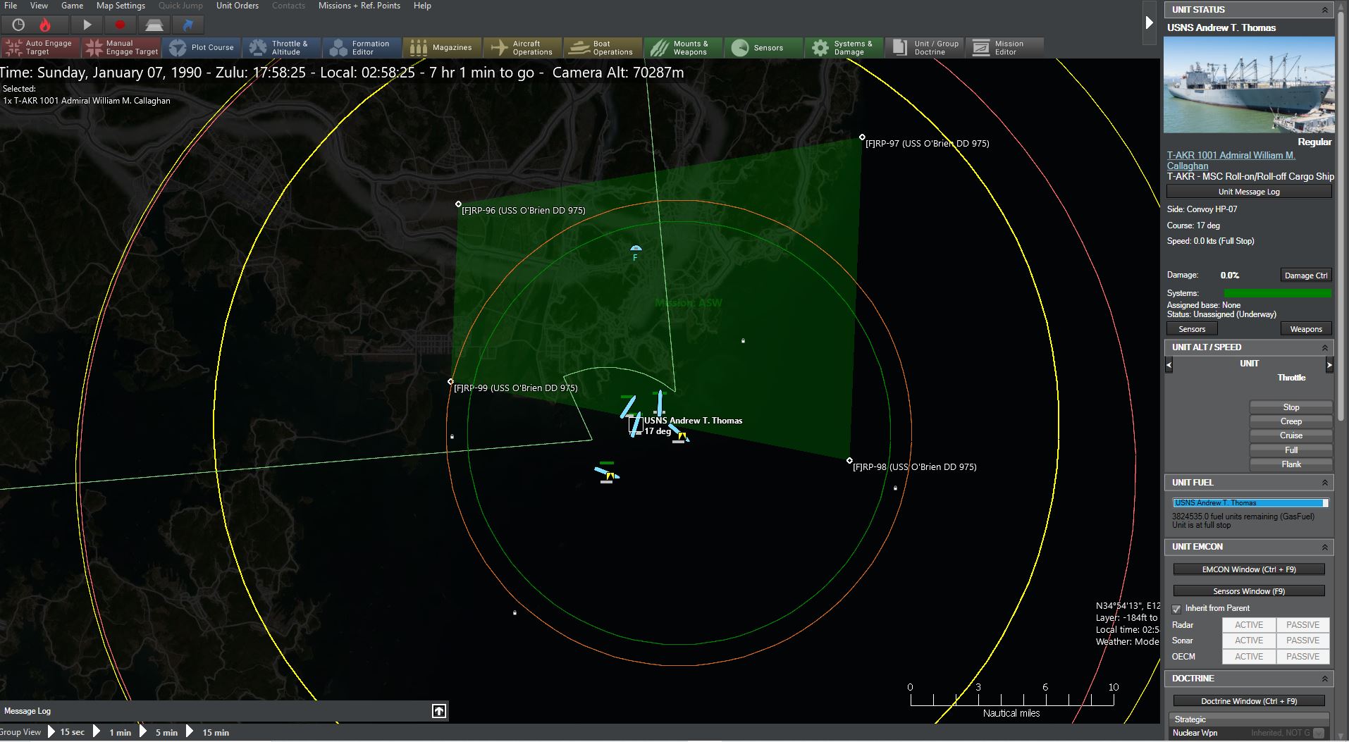Select the helicopter unit marked F on map

click(x=636, y=251)
